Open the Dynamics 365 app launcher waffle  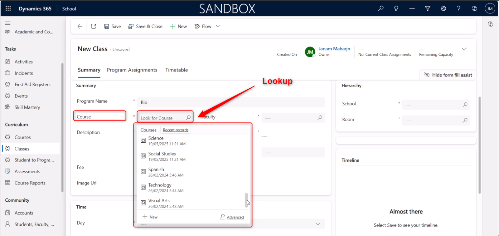pyautogui.click(x=8, y=8)
